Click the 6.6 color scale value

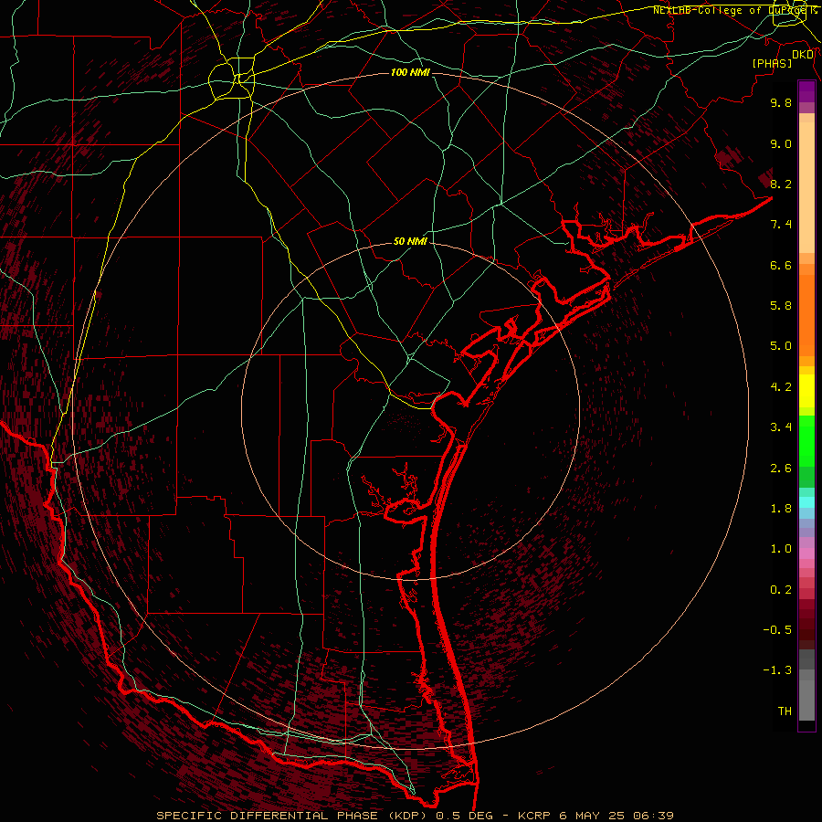(x=781, y=265)
